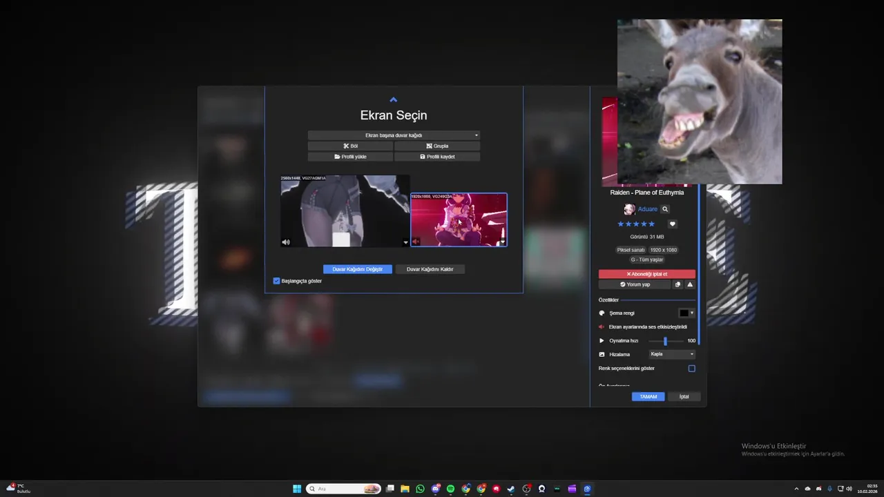Open Wallpaper Engine taskbar icon
The width and height of the screenshot is (884, 497).
[x=587, y=489]
